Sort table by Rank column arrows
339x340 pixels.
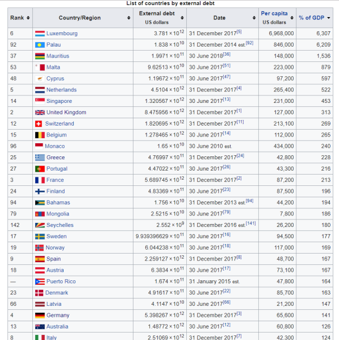[28, 18]
